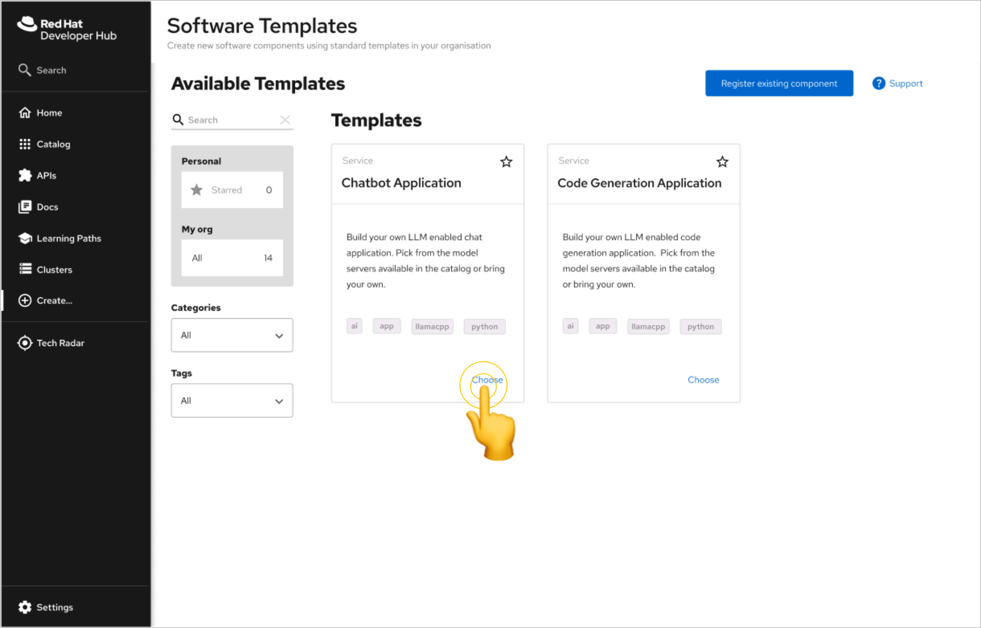This screenshot has width=981, height=628.
Task: Star the Chatbot Application template
Action: (x=506, y=162)
